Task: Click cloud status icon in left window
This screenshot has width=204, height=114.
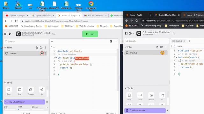Action: (x=54, y=34)
